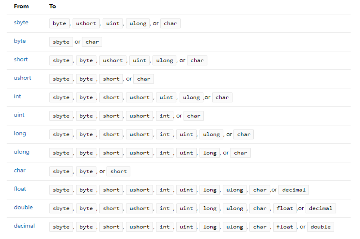Select the short code tag in char row

[x=118, y=172]
